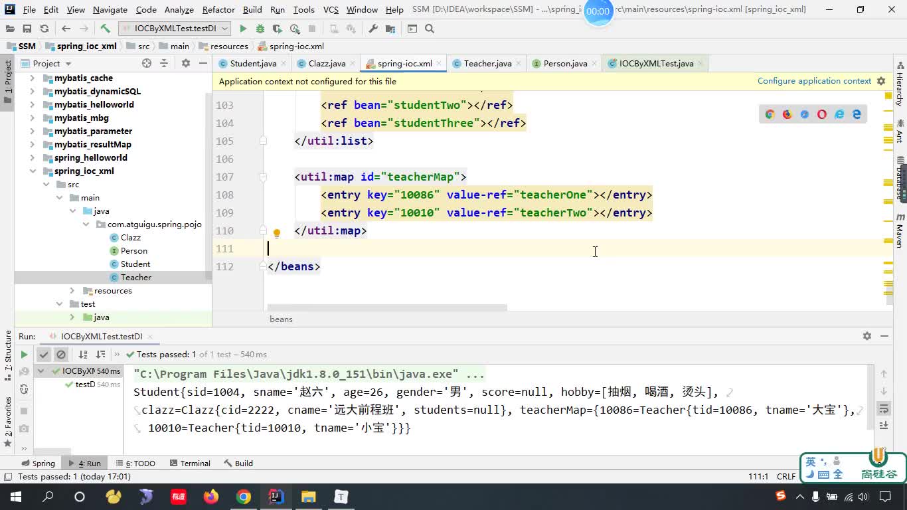907x510 pixels.
Task: Click the Windows Start button
Action: click(x=15, y=497)
